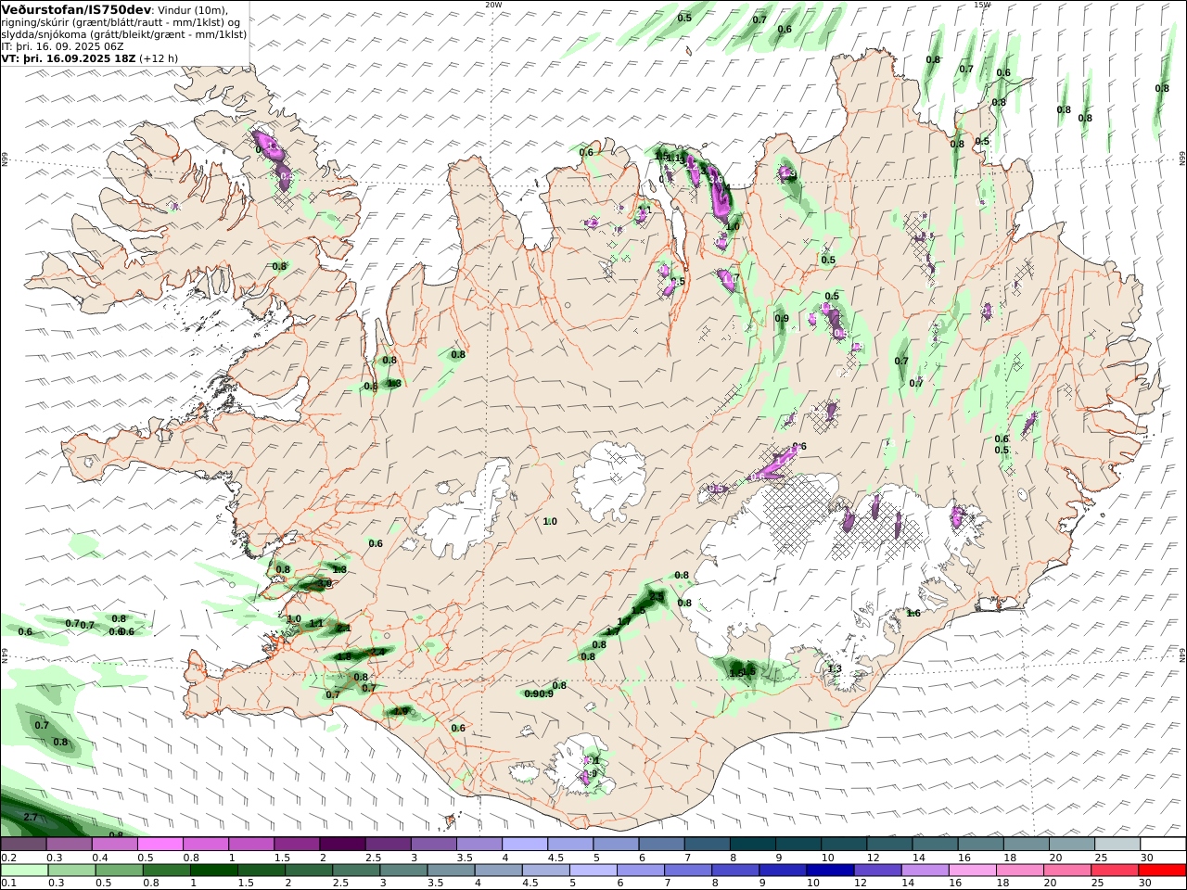Screen dimensions: 1187x890
Task: Click the '64N' latitude label on right edge
Action: pyautogui.click(x=1182, y=655)
